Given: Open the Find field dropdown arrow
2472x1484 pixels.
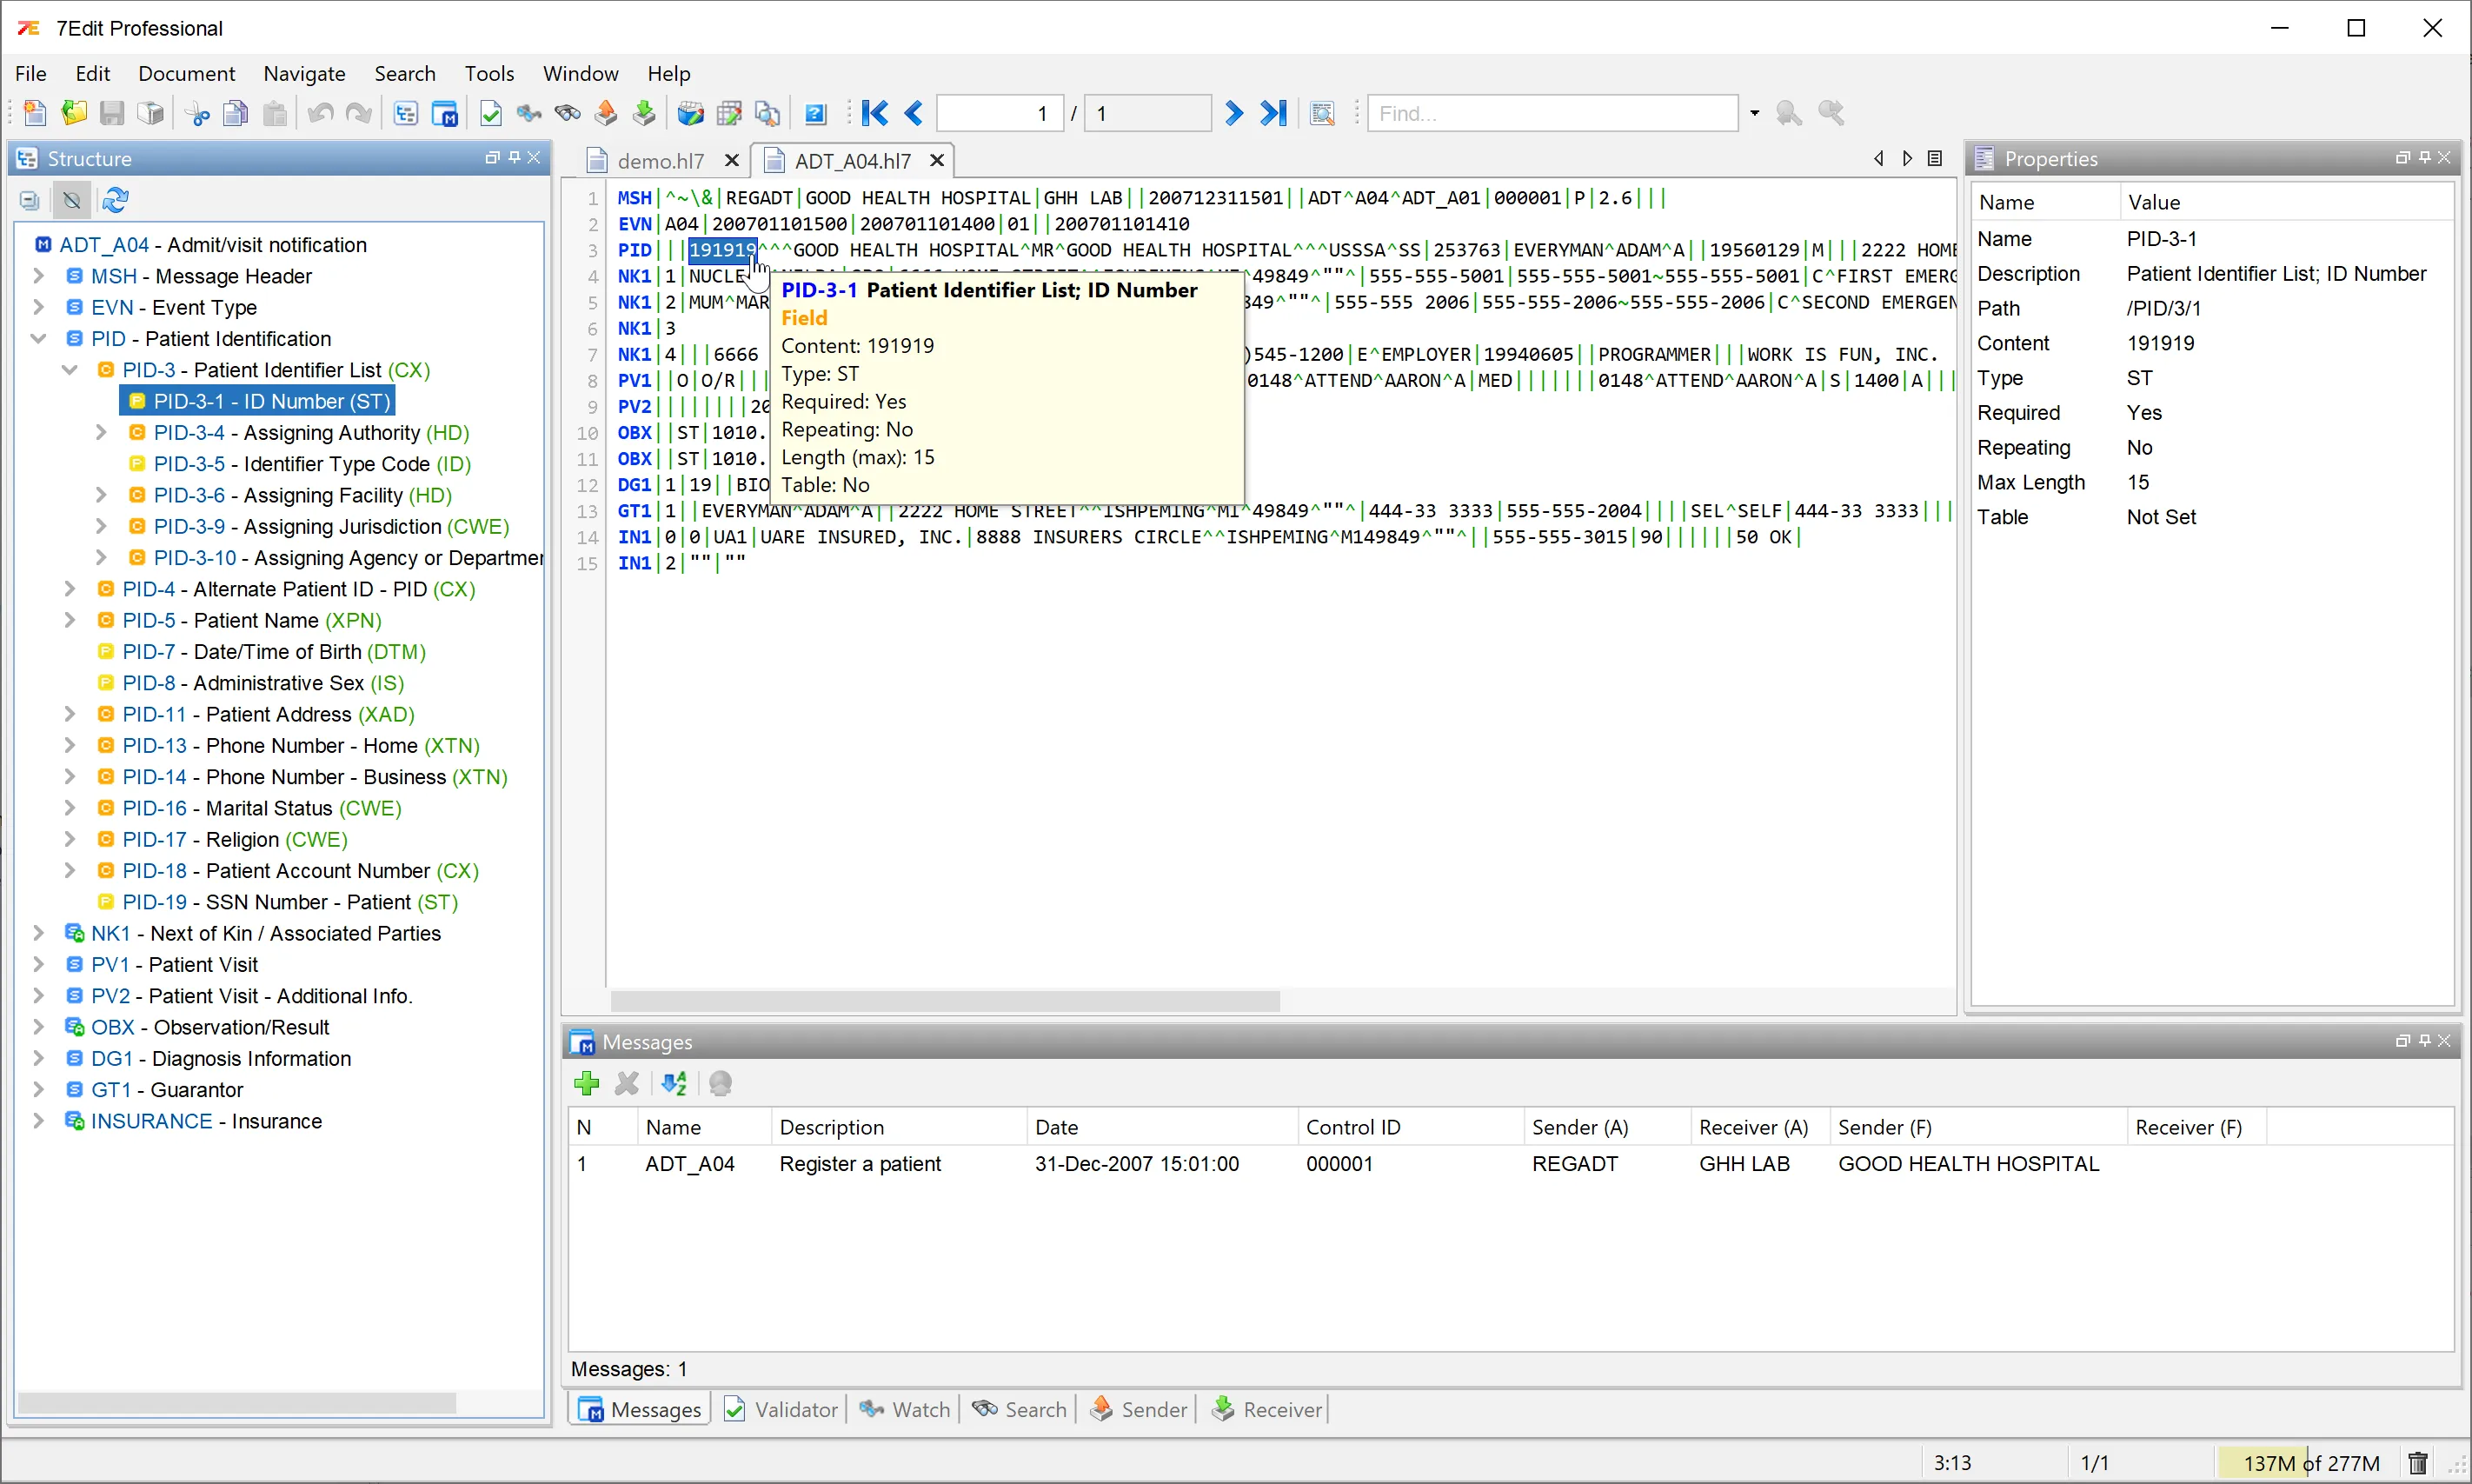Looking at the screenshot, I should pos(1754,113).
